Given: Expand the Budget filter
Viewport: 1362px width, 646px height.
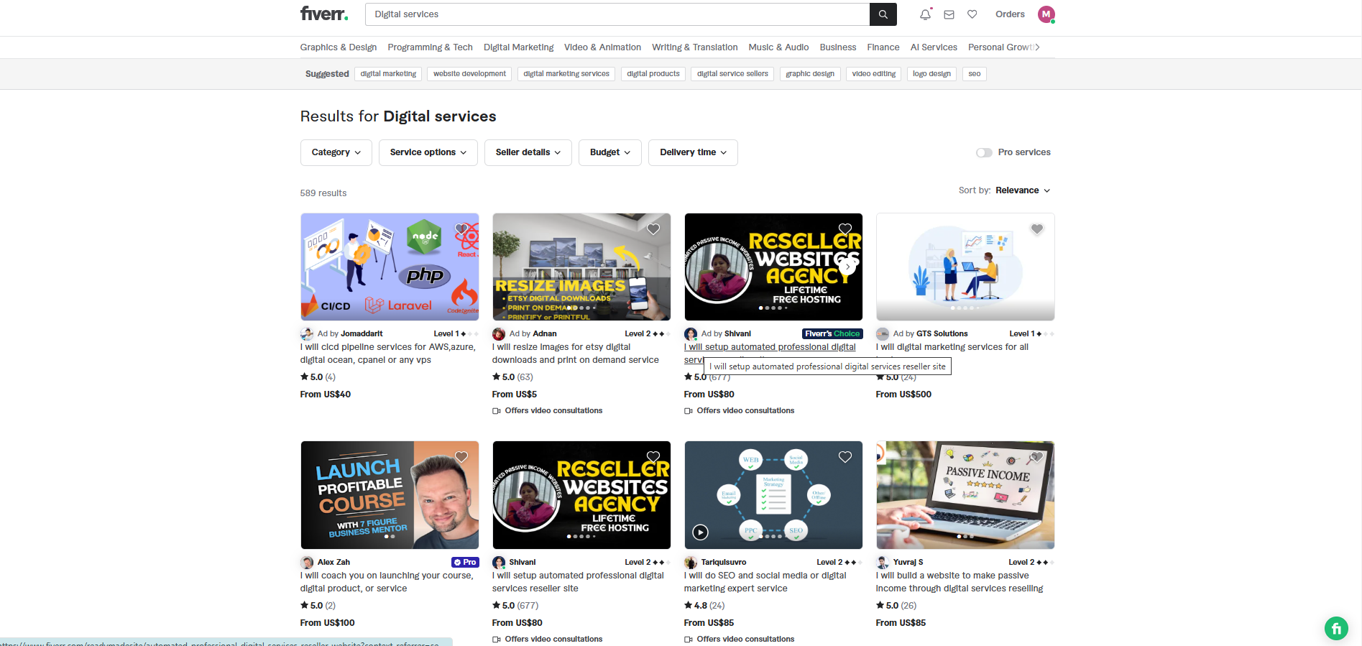Looking at the screenshot, I should [x=610, y=152].
